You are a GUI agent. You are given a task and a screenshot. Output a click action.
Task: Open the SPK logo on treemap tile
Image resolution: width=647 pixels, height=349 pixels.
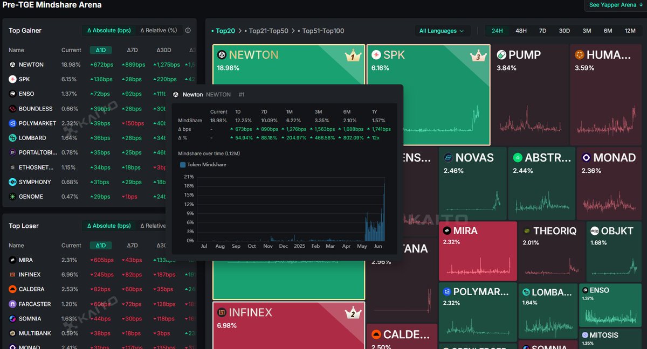376,54
